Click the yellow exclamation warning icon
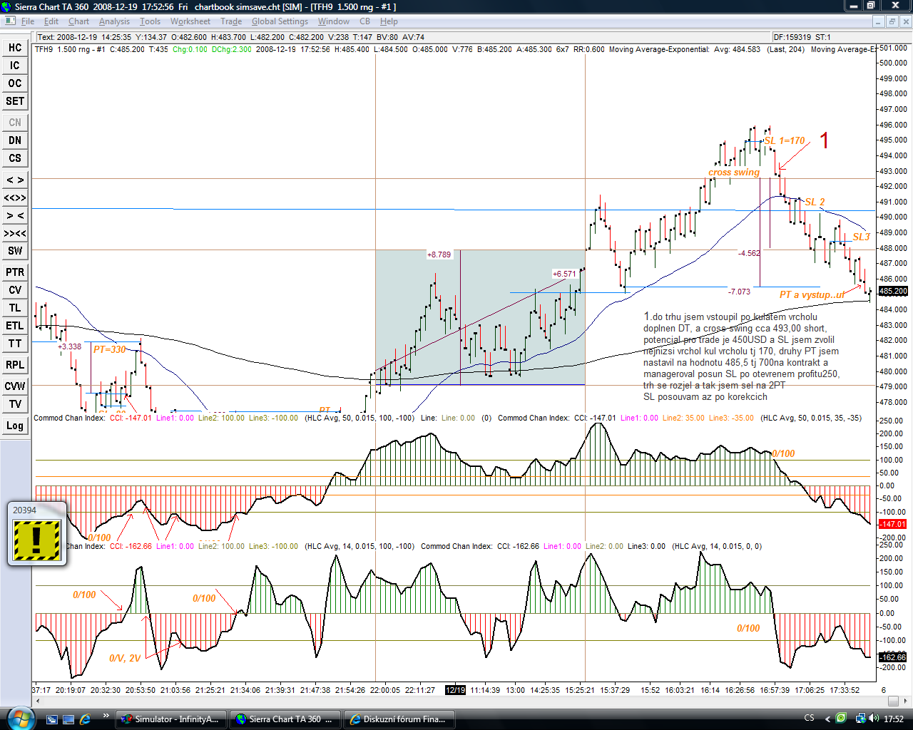Screen dimensions: 913x730 [37, 540]
